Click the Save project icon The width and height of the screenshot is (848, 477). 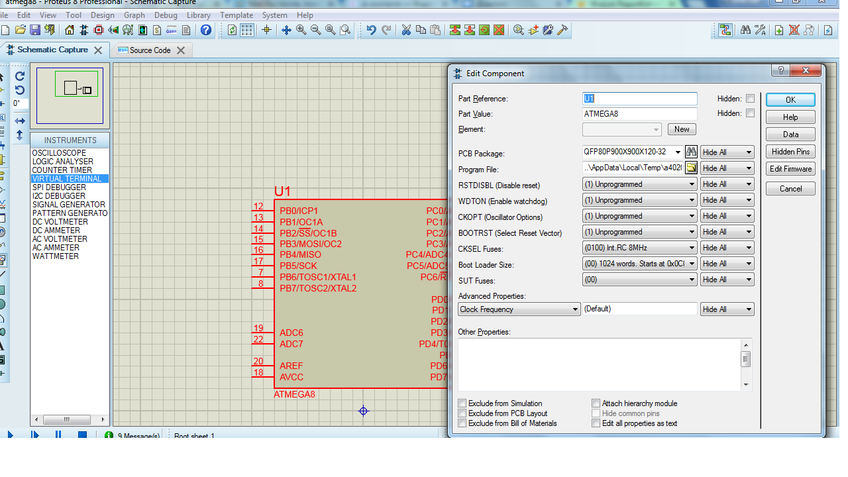[x=34, y=30]
